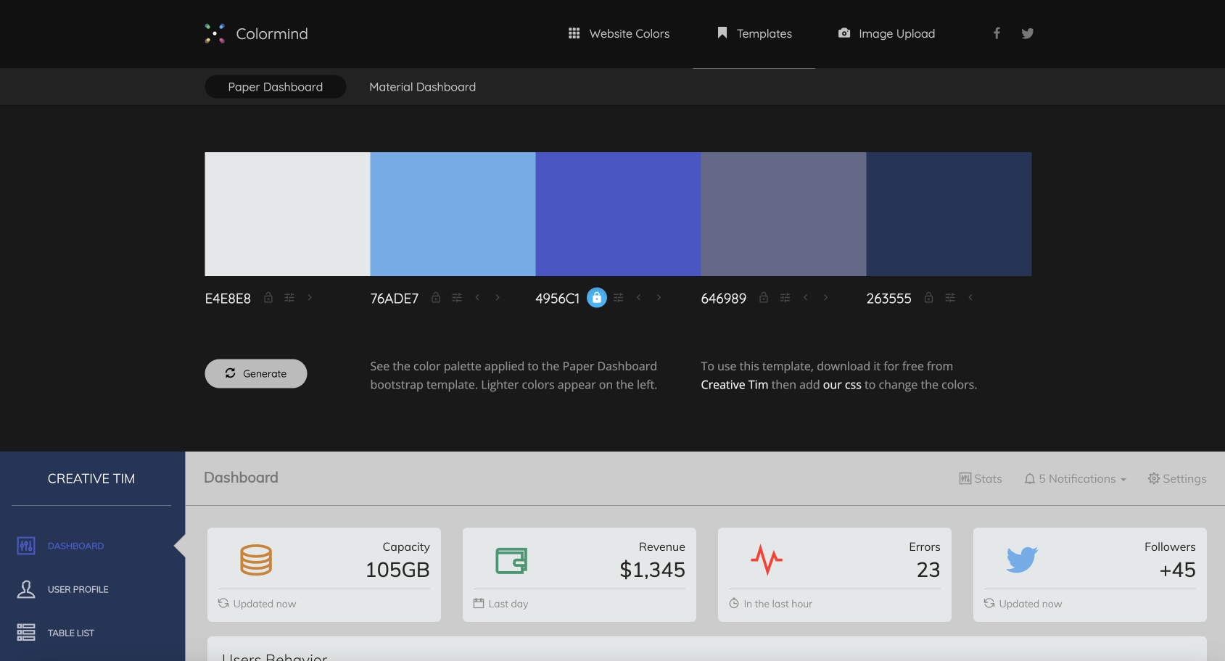Click the Colormind logo icon
The height and width of the screenshot is (661, 1225).
[x=214, y=33]
